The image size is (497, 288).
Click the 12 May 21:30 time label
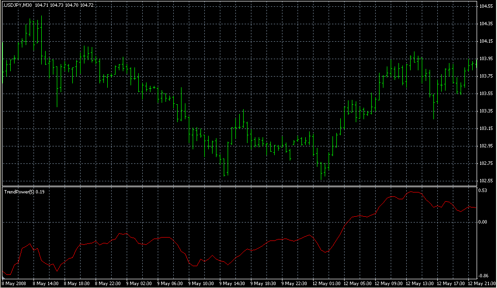(482, 284)
